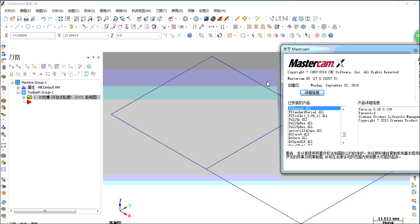Open the 设置(I) menu

tap(204, 11)
